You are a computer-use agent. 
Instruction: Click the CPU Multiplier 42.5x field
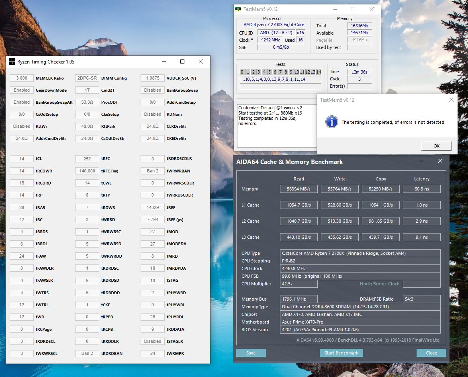(299, 284)
